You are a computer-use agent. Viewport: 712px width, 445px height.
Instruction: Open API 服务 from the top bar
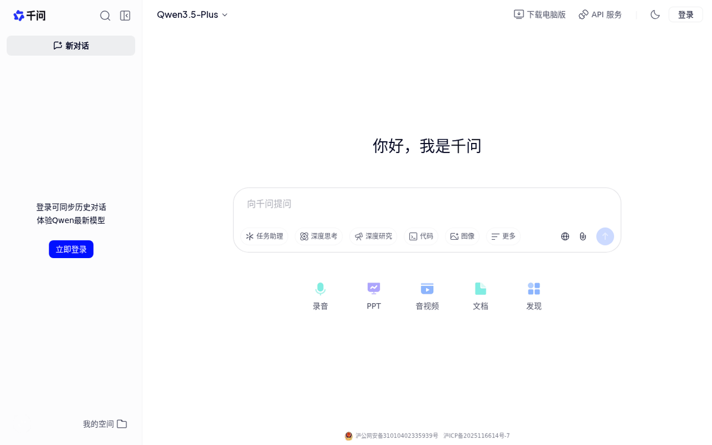600,14
